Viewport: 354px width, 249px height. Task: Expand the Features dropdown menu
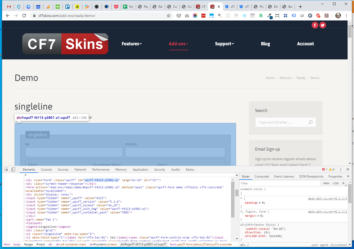[x=132, y=44]
